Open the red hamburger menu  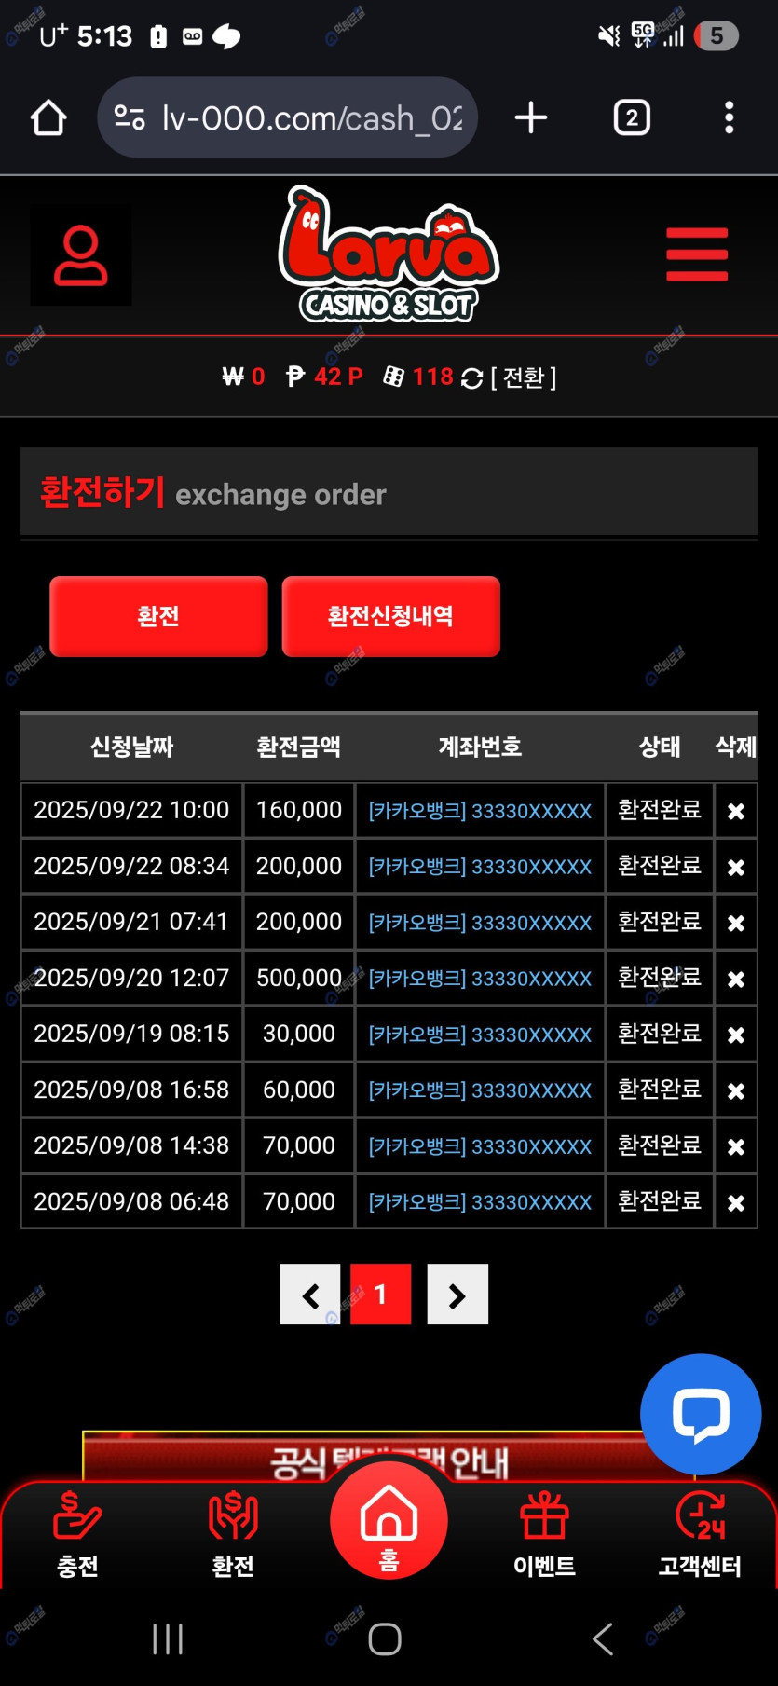coord(697,254)
